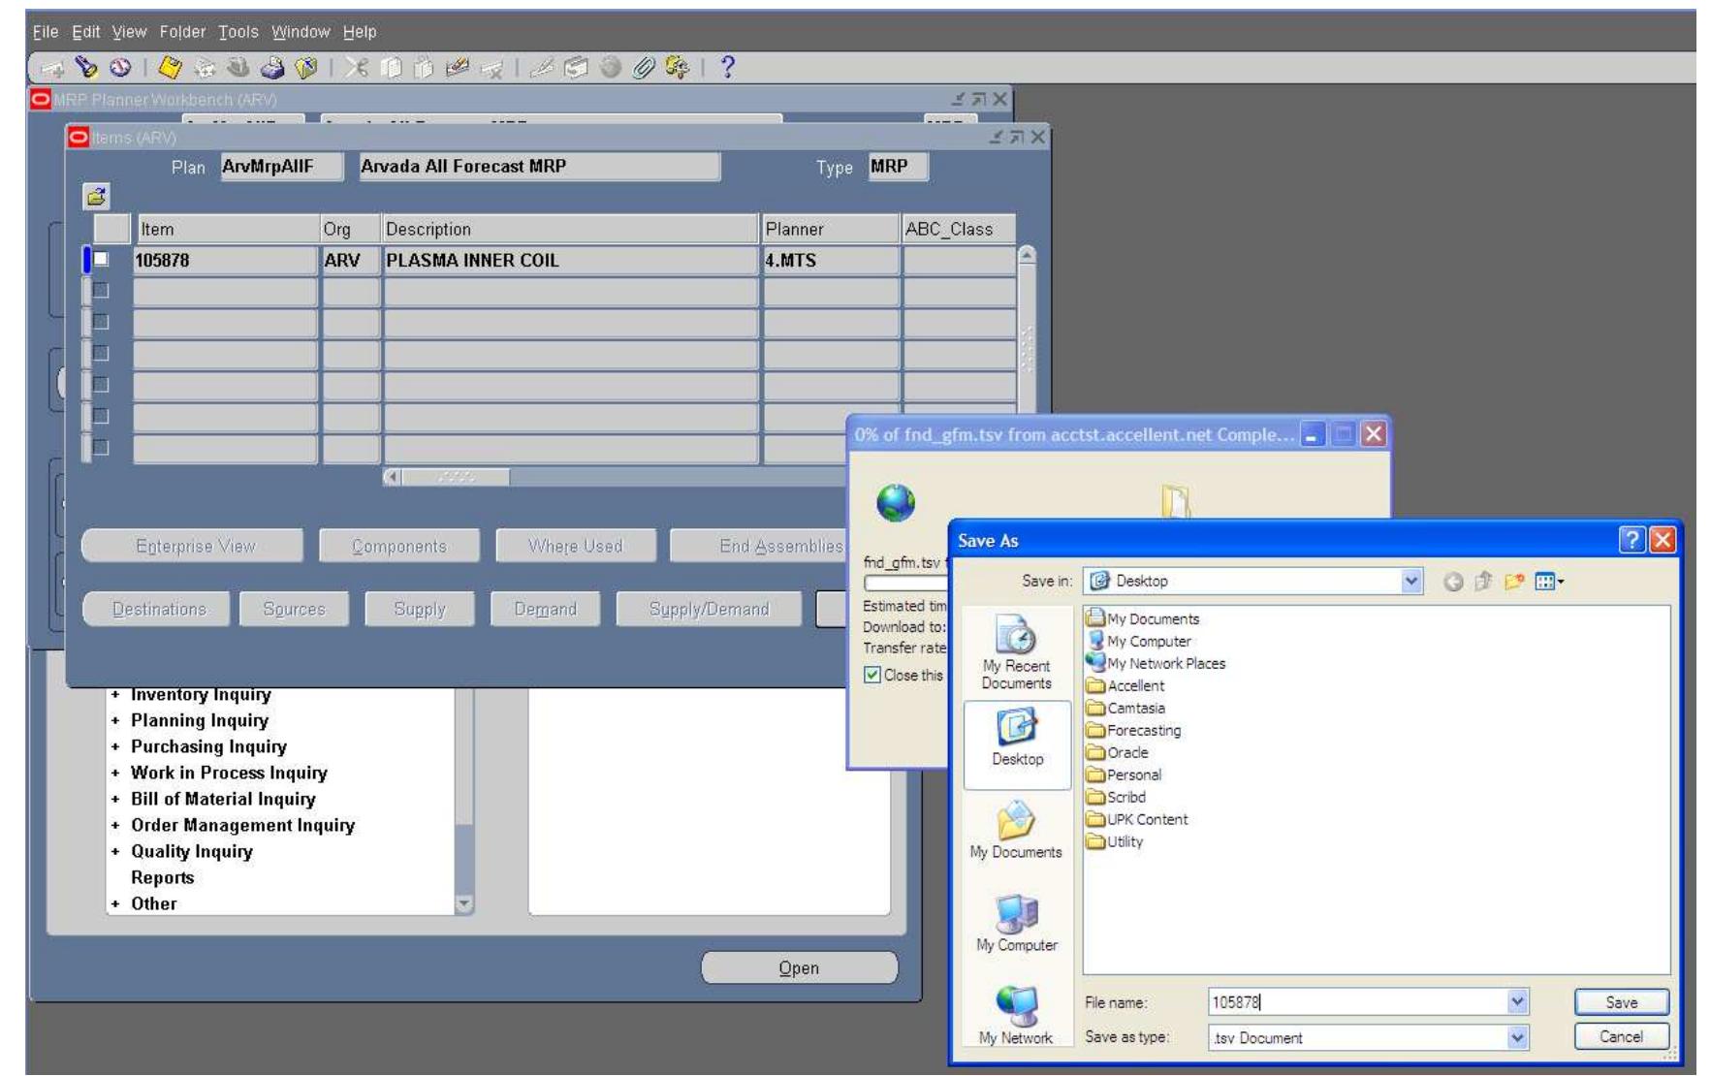Open the 'Save as type' dropdown
Viewport: 1711px width, 1076px height.
(x=1516, y=1036)
